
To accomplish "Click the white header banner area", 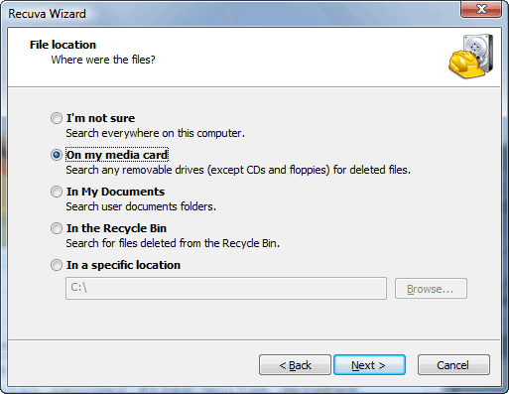I will [254, 58].
